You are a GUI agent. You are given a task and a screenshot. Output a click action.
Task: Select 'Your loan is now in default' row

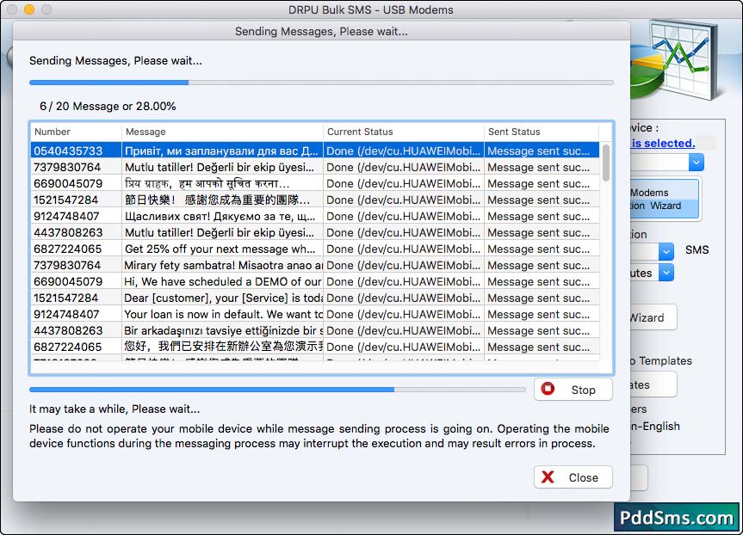pyautogui.click(x=315, y=314)
